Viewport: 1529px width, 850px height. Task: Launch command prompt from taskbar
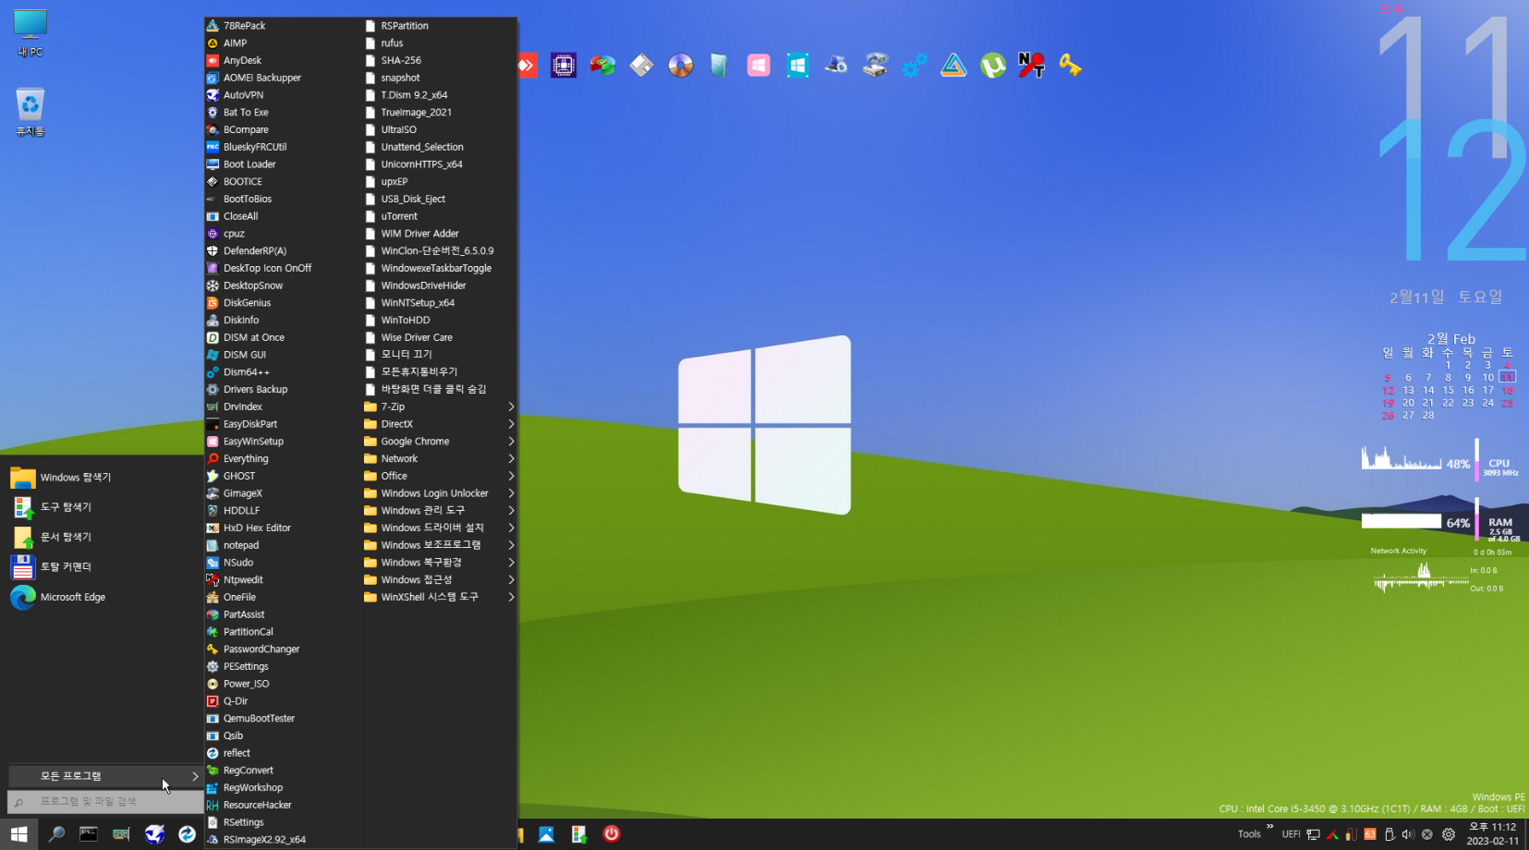[x=89, y=834]
